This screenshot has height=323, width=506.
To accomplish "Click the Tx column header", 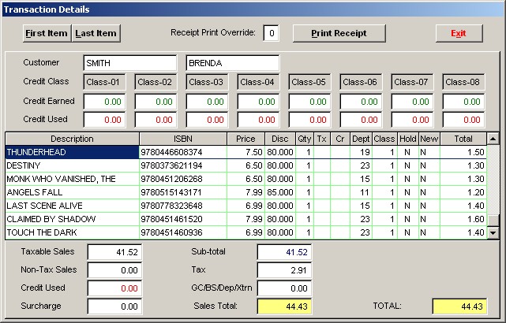I will [x=322, y=139].
